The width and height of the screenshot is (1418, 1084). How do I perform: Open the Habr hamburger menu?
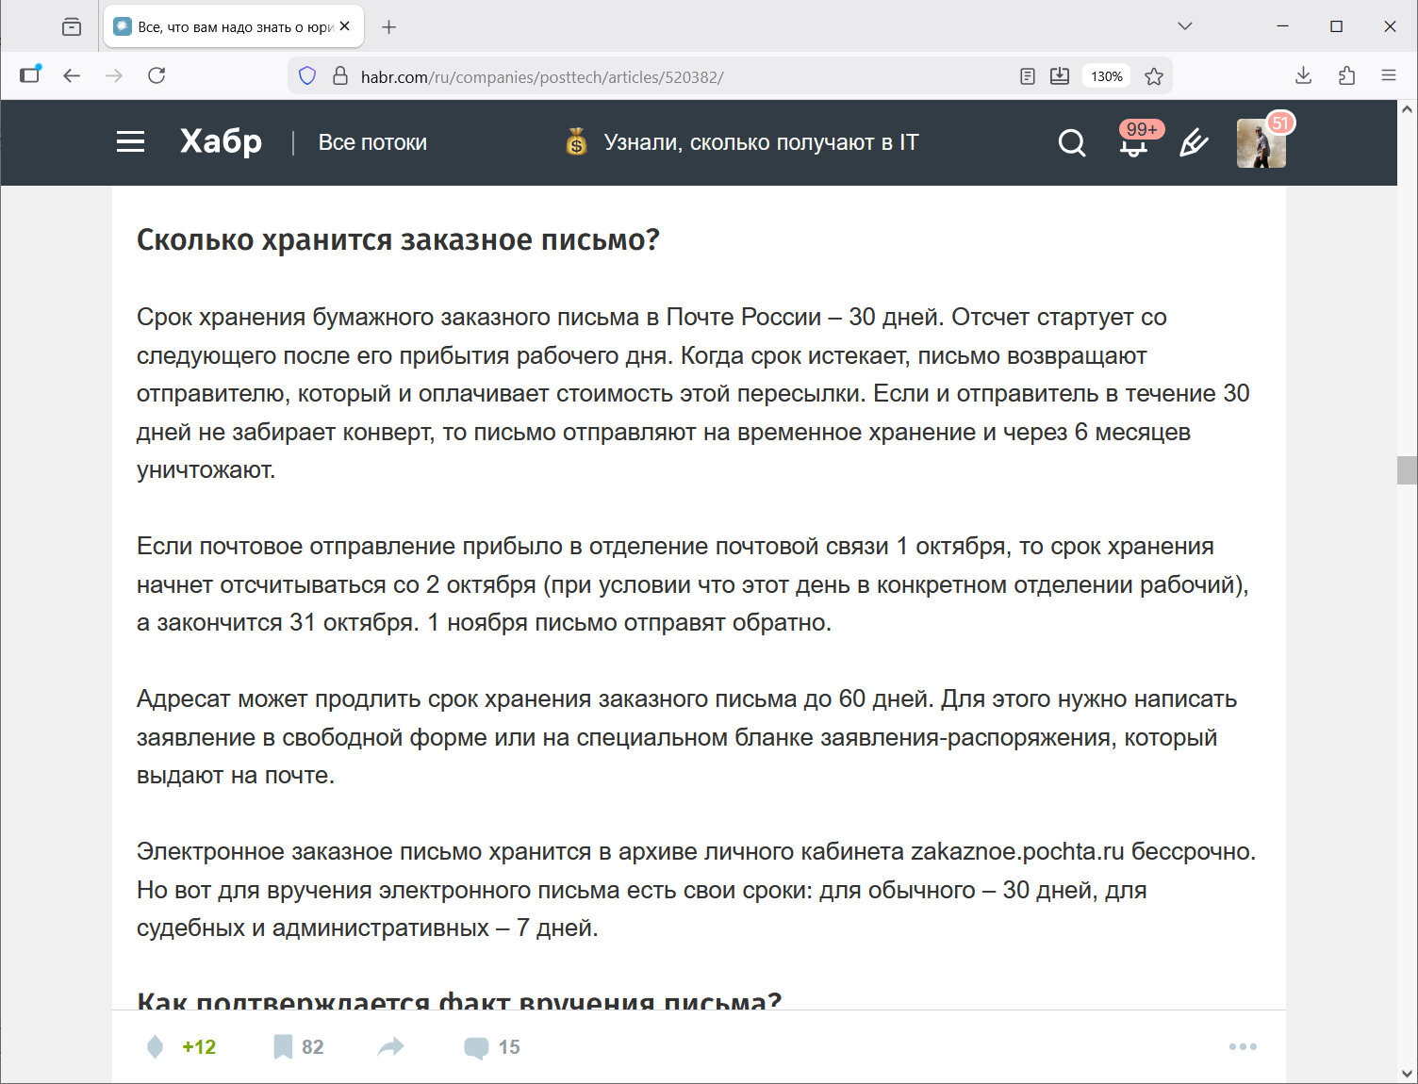(x=130, y=142)
